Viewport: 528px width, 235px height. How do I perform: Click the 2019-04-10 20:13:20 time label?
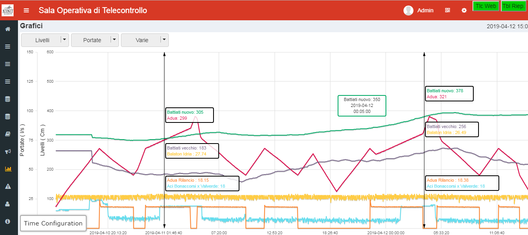[x=108, y=233]
